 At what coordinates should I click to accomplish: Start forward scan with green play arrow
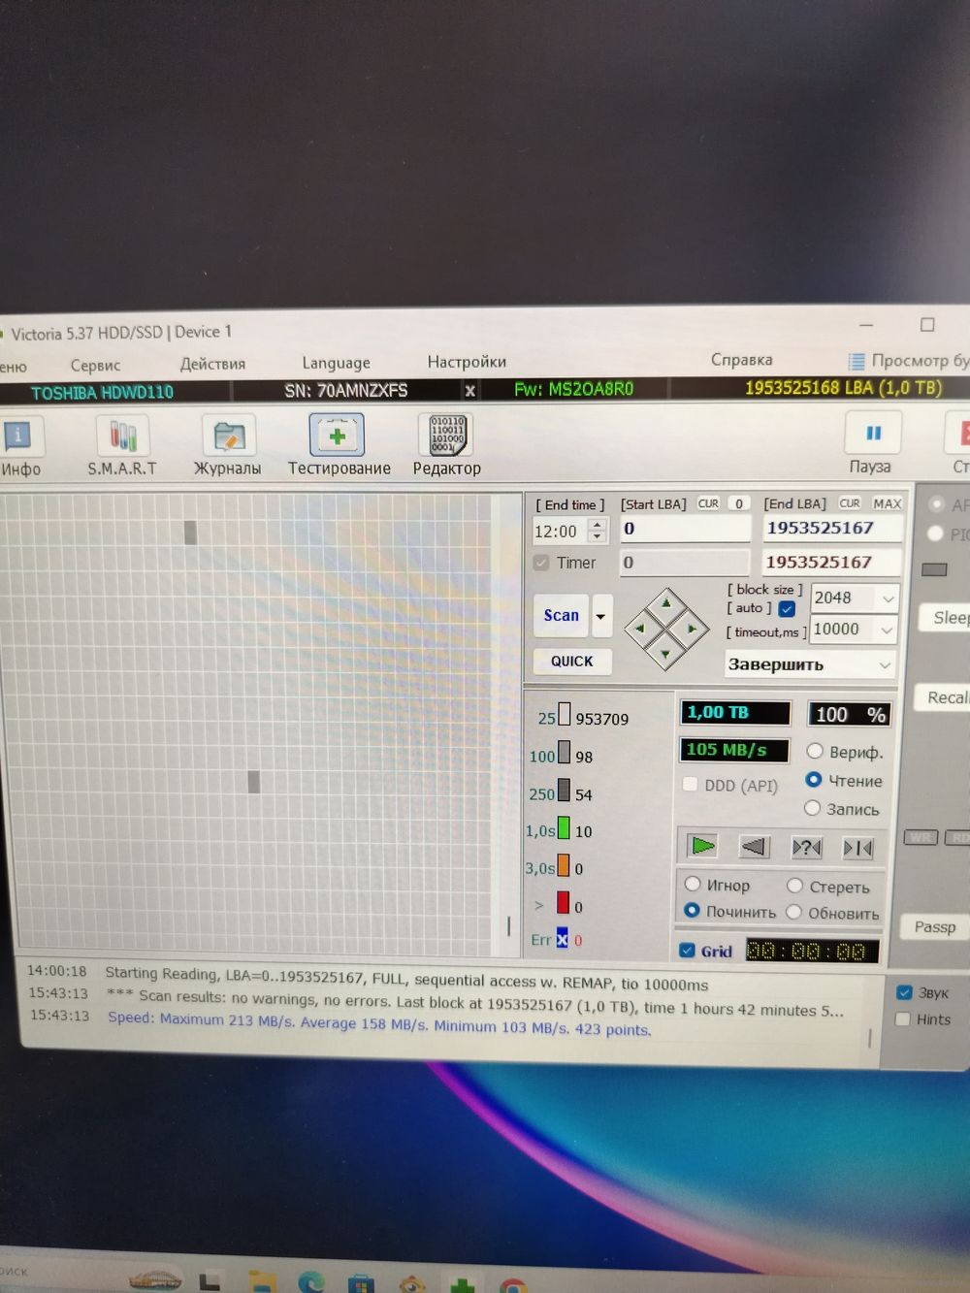[x=702, y=846]
